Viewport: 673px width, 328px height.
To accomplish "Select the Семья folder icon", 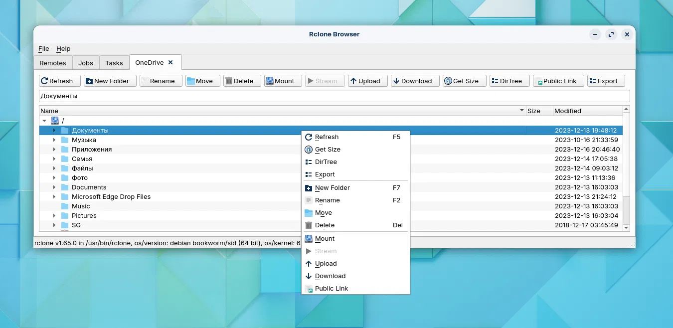I will [x=65, y=159].
